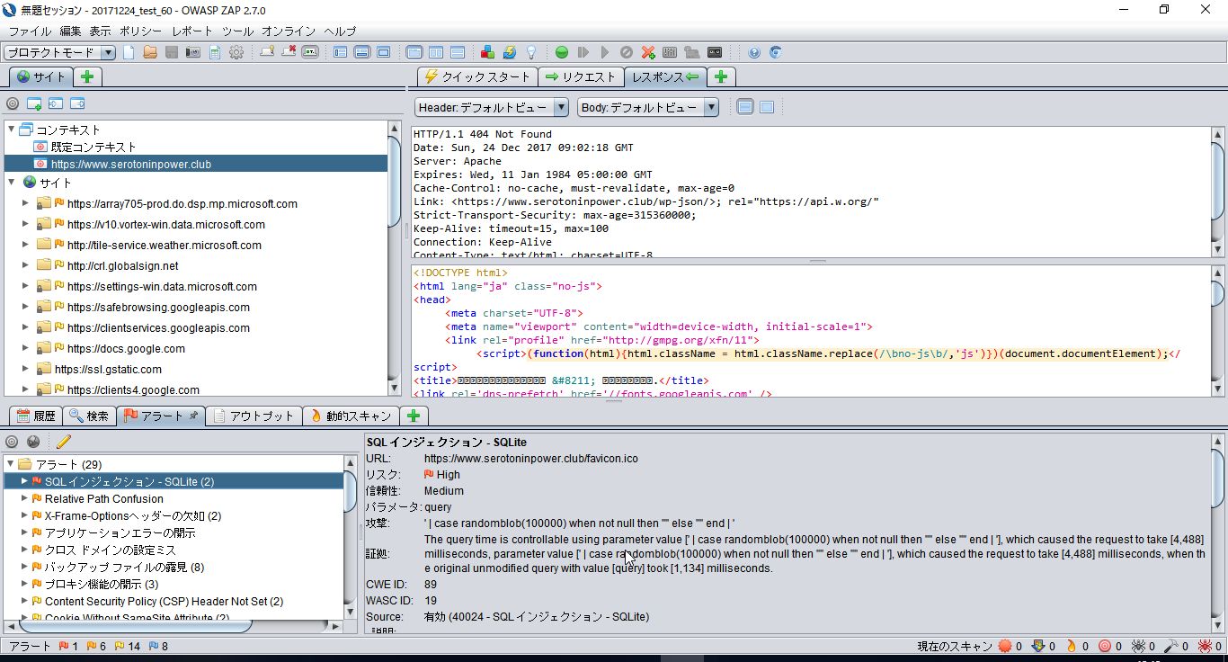Click the target scope icon in Sites panel
Viewport: 1228px width, 662px height.
(x=13, y=103)
